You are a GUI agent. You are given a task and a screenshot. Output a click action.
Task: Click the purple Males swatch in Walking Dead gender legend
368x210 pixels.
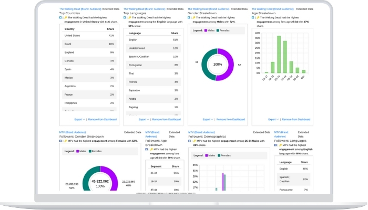tap(206, 30)
